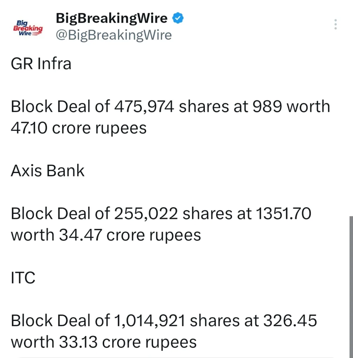Select the dark bar at the bottom
This screenshot has height=358, width=353.
[176, 356]
